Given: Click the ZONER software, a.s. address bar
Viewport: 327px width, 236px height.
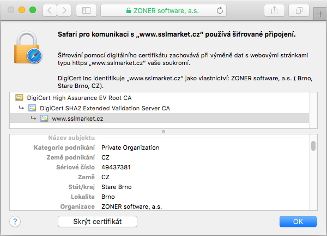Looking at the screenshot, I should point(163,10).
